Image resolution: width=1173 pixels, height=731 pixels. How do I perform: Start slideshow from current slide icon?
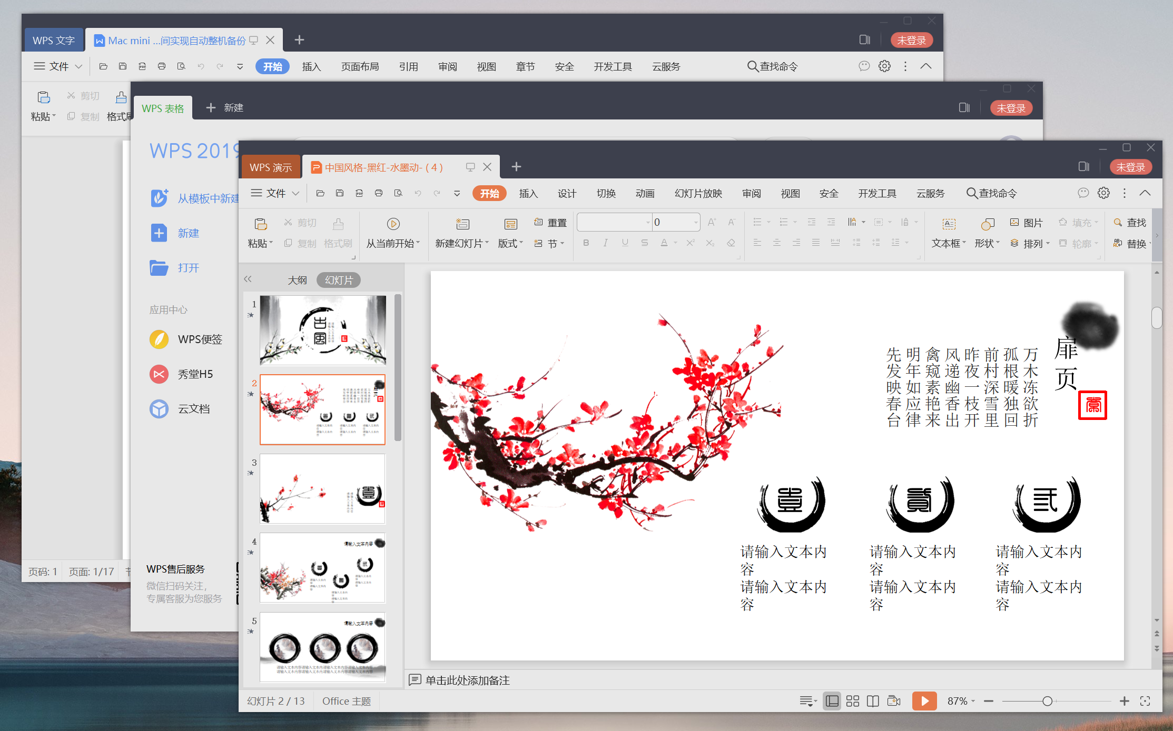click(393, 224)
